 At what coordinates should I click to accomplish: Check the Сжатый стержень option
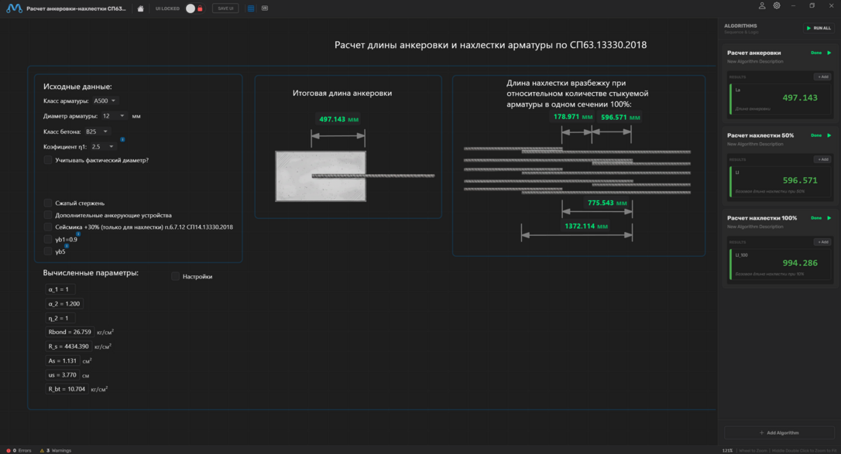[x=48, y=203]
